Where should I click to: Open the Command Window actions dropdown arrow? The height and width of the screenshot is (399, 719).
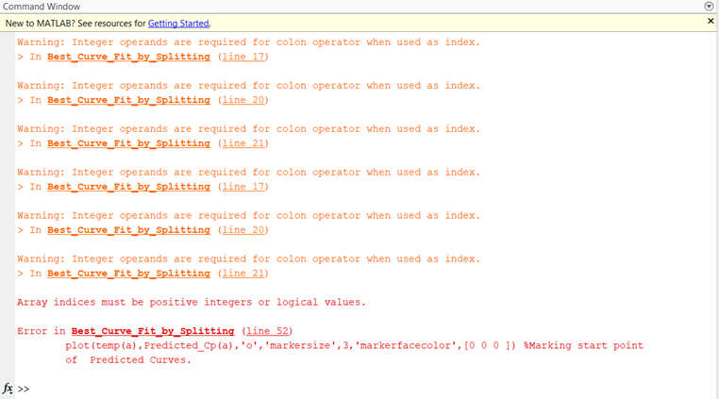pos(709,7)
